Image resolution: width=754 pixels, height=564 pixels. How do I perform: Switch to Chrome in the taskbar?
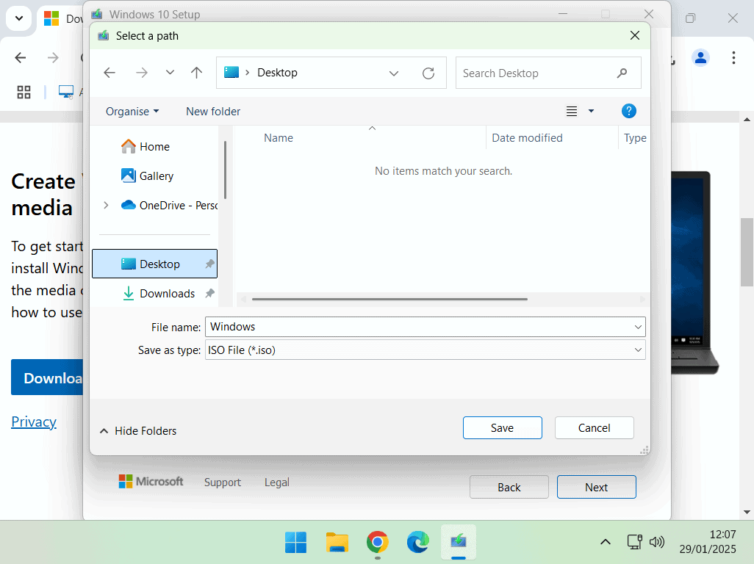click(x=378, y=543)
